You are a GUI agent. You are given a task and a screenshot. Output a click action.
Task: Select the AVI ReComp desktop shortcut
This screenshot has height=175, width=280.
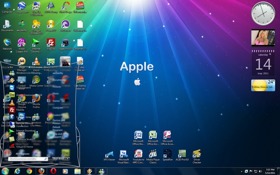51,7
